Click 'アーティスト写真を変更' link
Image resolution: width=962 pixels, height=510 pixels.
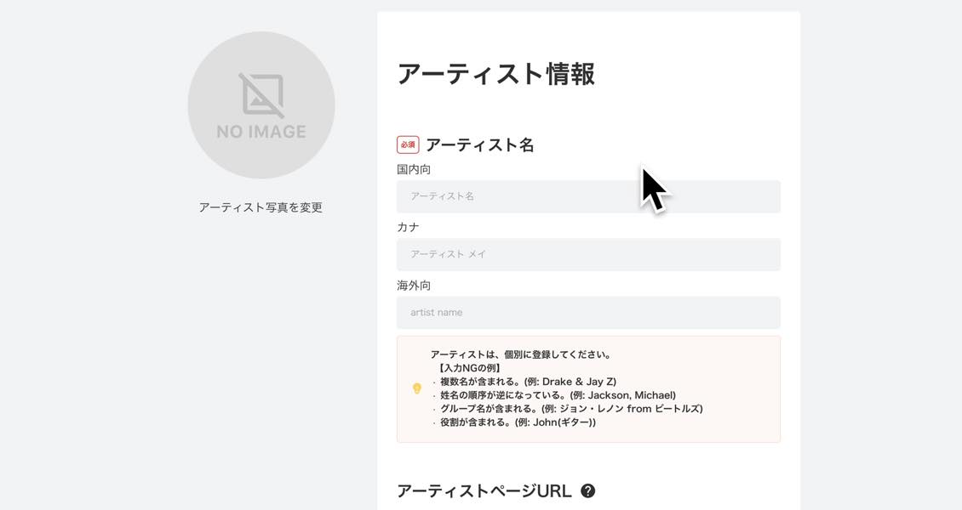[x=261, y=207]
